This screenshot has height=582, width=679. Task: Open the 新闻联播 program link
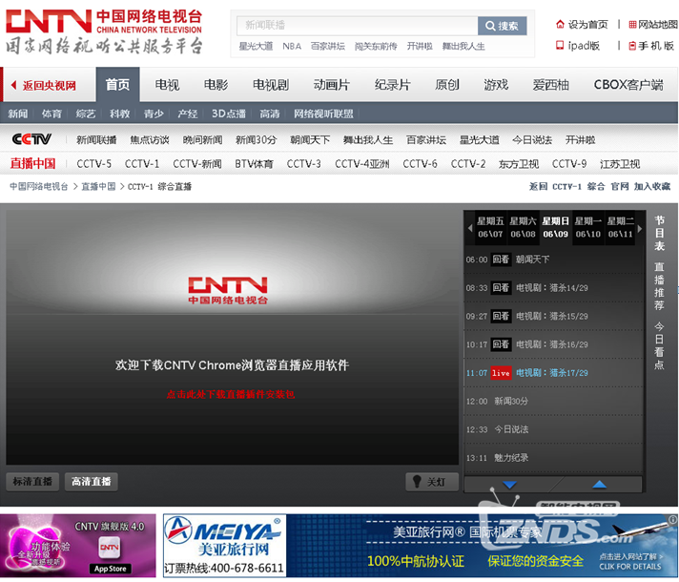[96, 140]
